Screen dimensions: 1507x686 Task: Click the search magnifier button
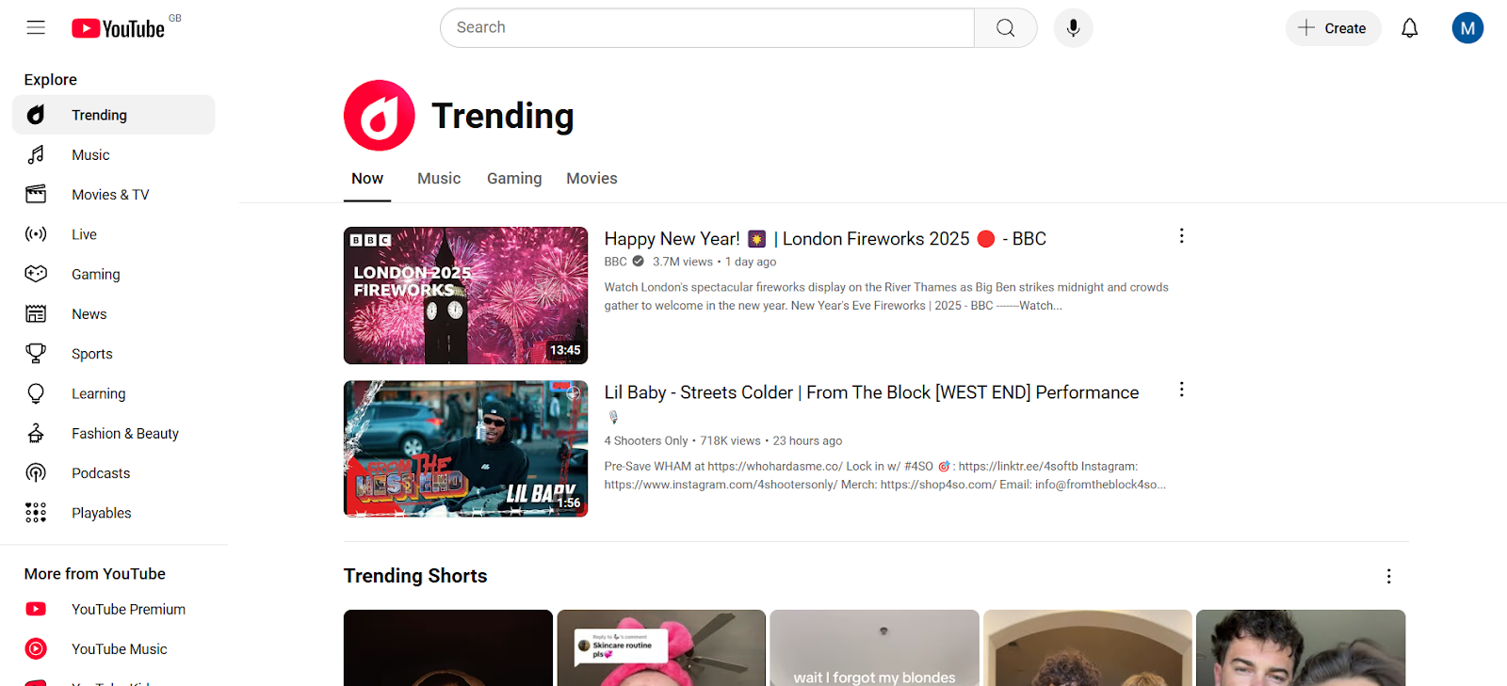pyautogui.click(x=1006, y=28)
